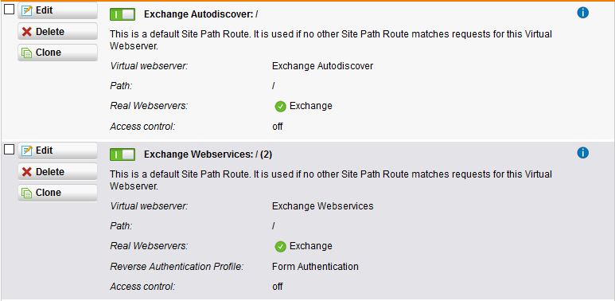Open the Exchange Autodiscover: / title
Image resolution: width=615 pixels, height=301 pixels.
click(200, 14)
